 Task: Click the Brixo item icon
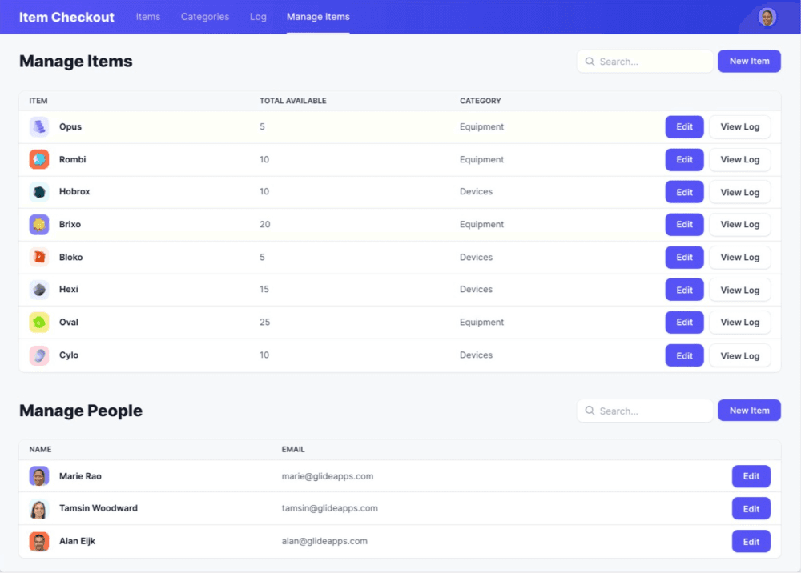pos(38,225)
